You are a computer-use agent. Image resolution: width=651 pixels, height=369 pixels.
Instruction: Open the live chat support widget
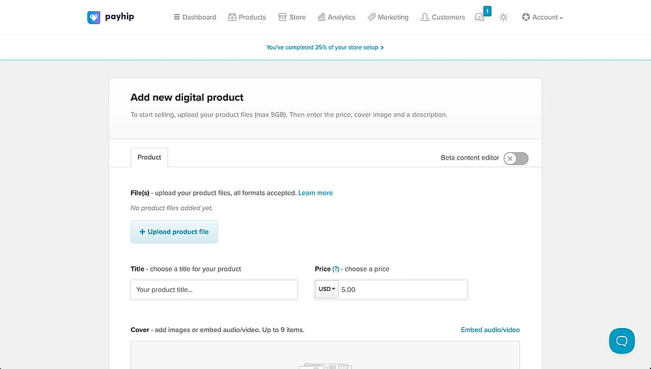622,341
